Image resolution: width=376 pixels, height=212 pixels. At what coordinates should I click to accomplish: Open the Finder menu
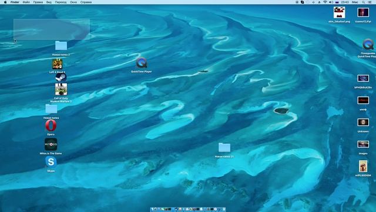[15, 2]
